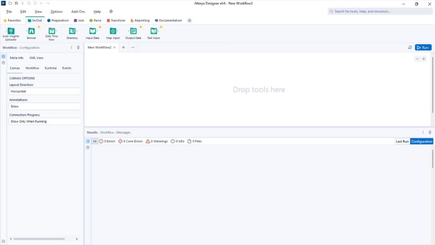Open the workflow schedule history icon
The image size is (435, 245).
[410, 48]
